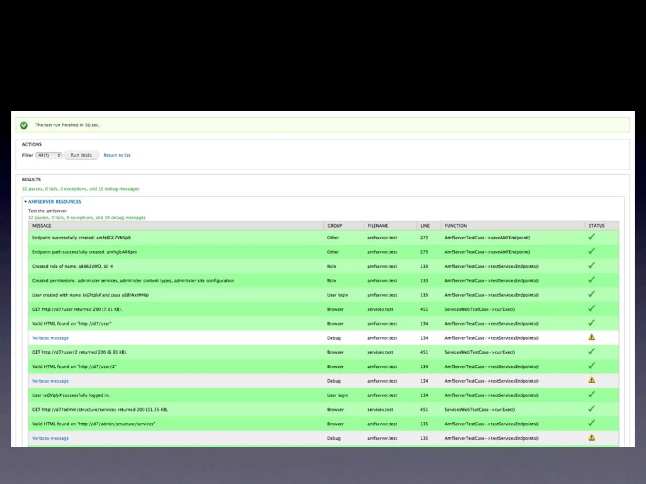
Task: Select the 'GET http://d7/user returned 200' row
Action: [77, 309]
